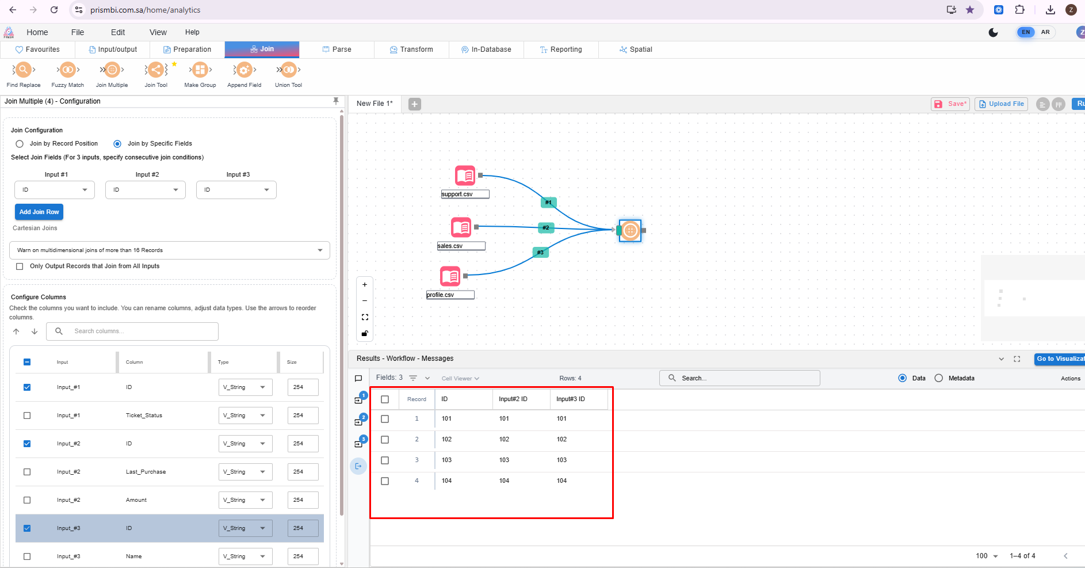Open the File menu
1085x568 pixels.
click(78, 32)
